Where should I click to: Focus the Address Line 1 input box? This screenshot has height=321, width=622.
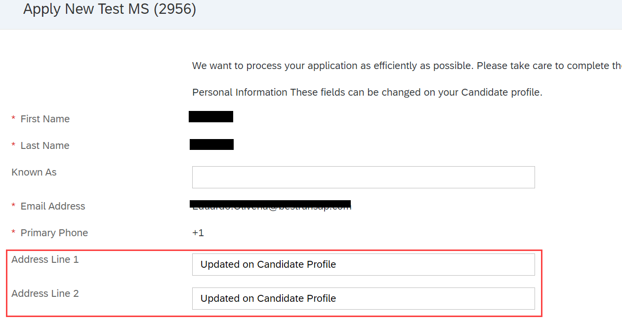(x=363, y=264)
